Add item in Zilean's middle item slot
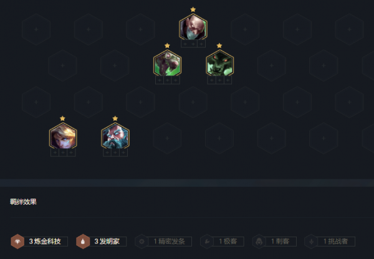Viewport: 374px width, 259px height. click(x=115, y=153)
